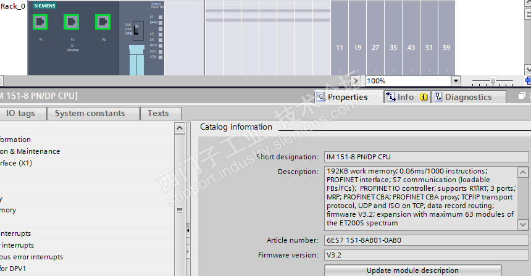Viewport: 531px width, 276px height.
Task: Click the CPU mode selector switch
Action: point(138,30)
